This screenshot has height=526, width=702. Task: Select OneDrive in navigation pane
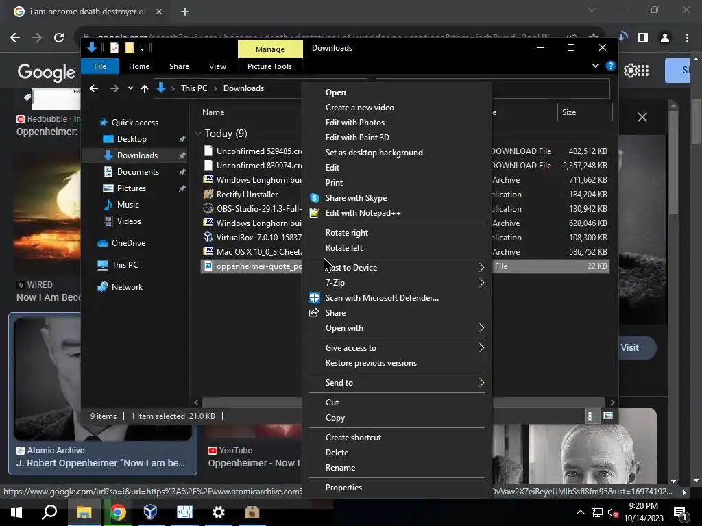pyautogui.click(x=128, y=243)
